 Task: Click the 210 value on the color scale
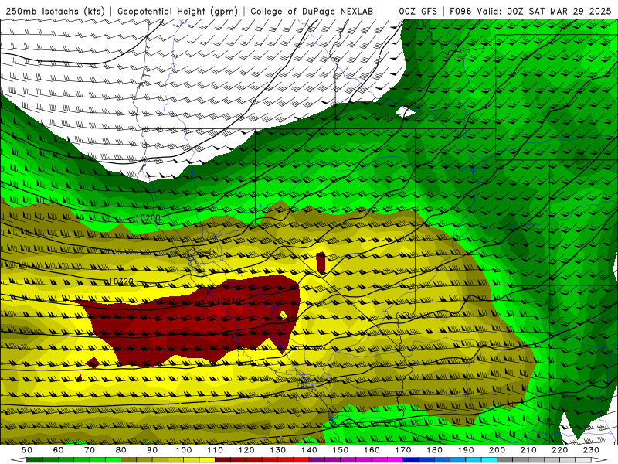pos(528,450)
